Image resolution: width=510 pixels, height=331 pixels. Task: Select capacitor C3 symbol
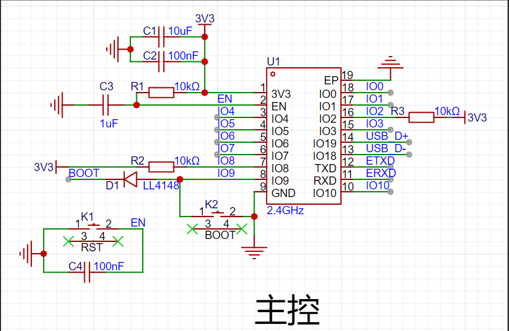[x=106, y=105]
